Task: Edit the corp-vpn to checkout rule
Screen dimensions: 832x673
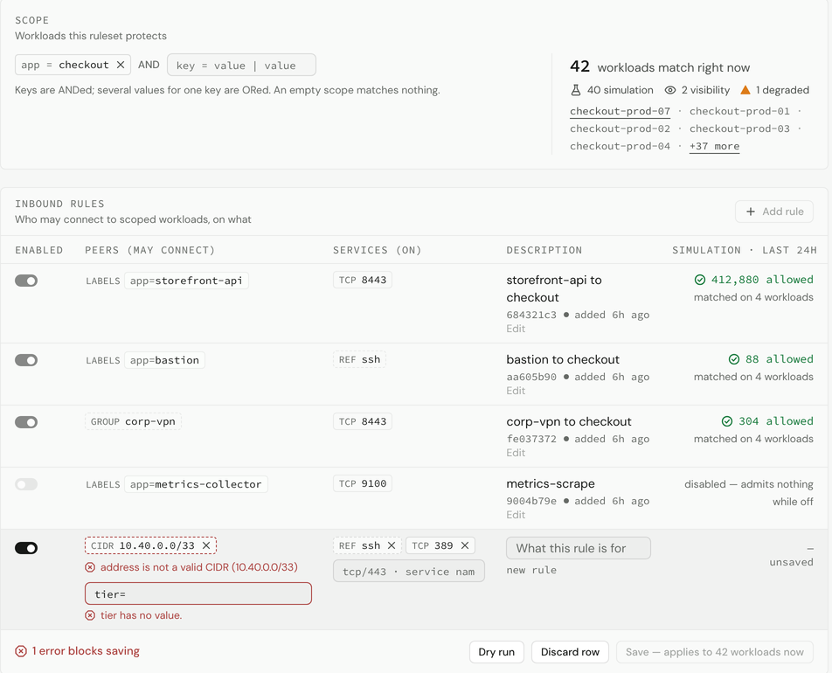Action: [x=516, y=453]
